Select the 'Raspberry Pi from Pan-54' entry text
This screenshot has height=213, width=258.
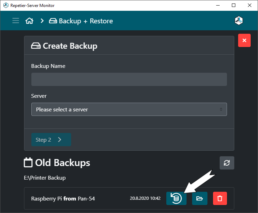pos(63,198)
